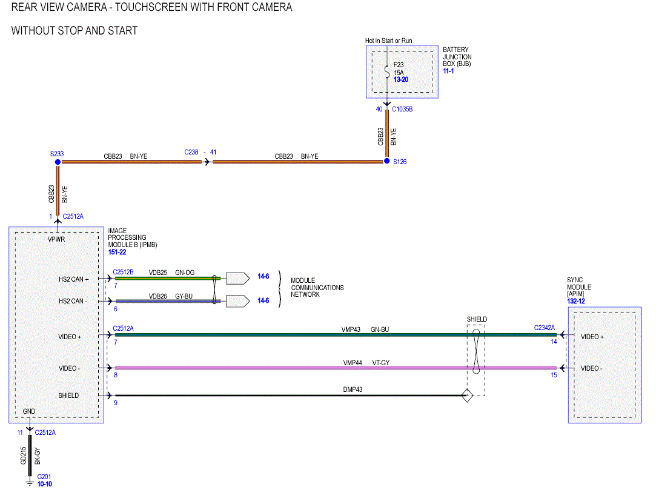Viewport: 656px width, 490px height.
Task: Click the Image Processing Module B title
Action: [x=132, y=237]
